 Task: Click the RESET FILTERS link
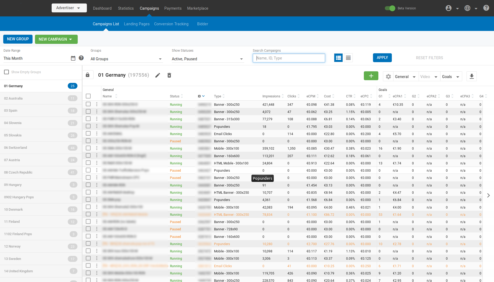coord(429,58)
